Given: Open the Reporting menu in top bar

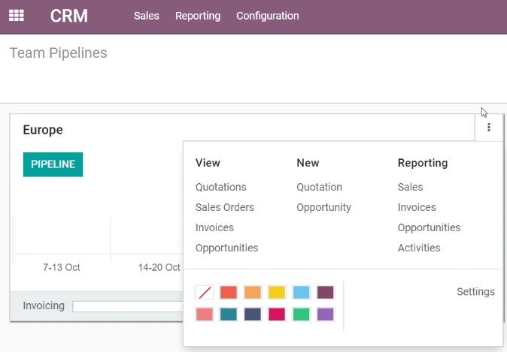Looking at the screenshot, I should pos(198,16).
